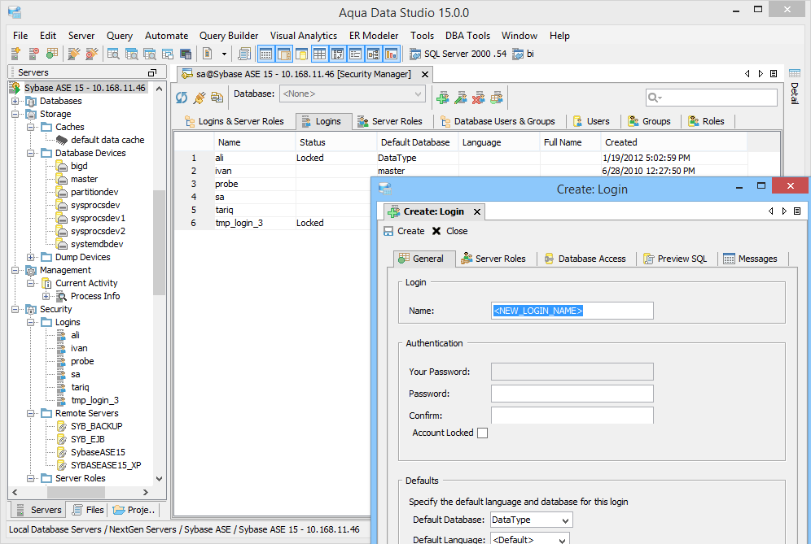This screenshot has width=811, height=544.
Task: Click the bi server shortcut icon
Action: pyautogui.click(x=524, y=54)
